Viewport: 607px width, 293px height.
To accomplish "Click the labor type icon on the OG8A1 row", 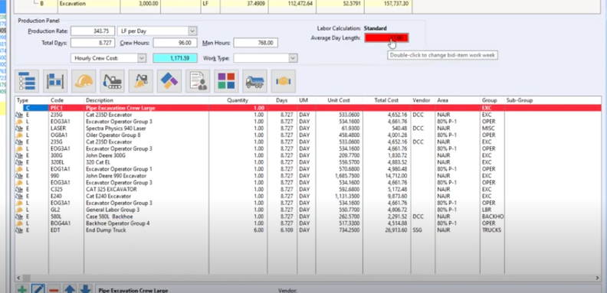I will (19, 135).
